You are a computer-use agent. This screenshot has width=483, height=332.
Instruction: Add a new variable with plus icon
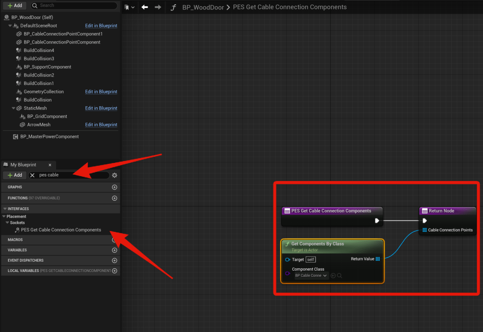click(114, 250)
